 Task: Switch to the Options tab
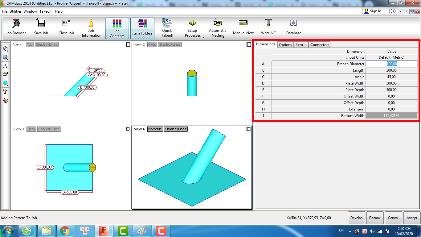285,45
